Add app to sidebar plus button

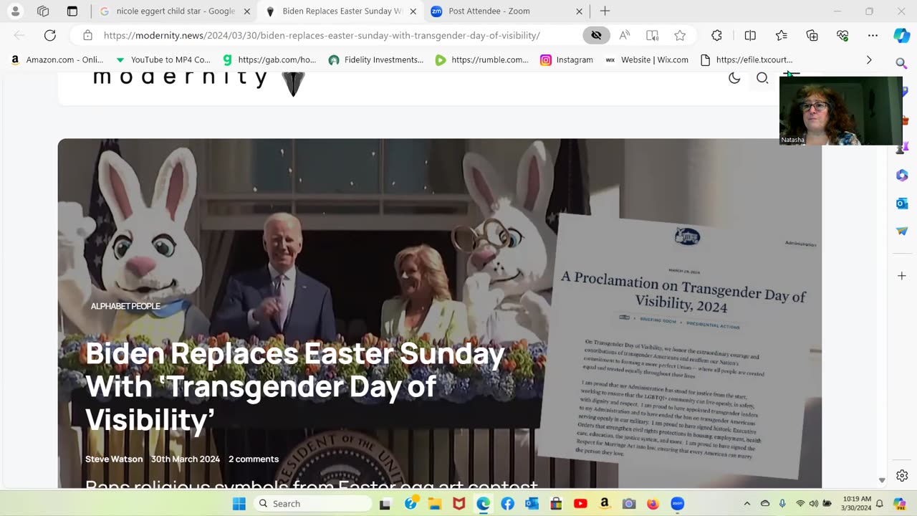tap(902, 276)
